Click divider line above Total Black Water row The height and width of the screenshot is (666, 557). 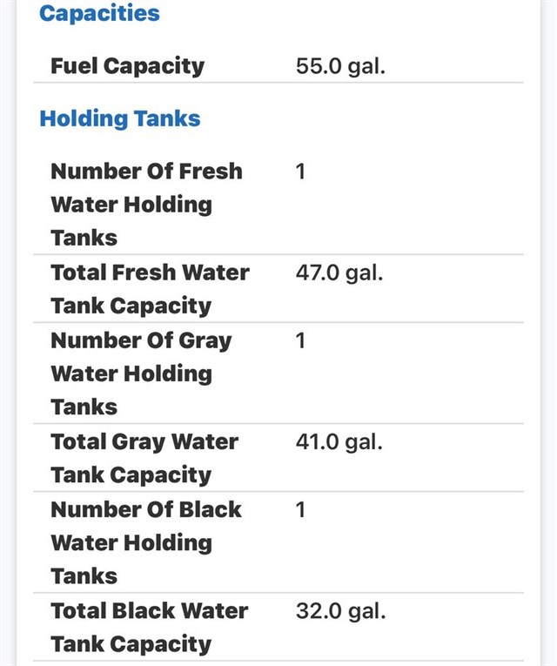(x=278, y=593)
